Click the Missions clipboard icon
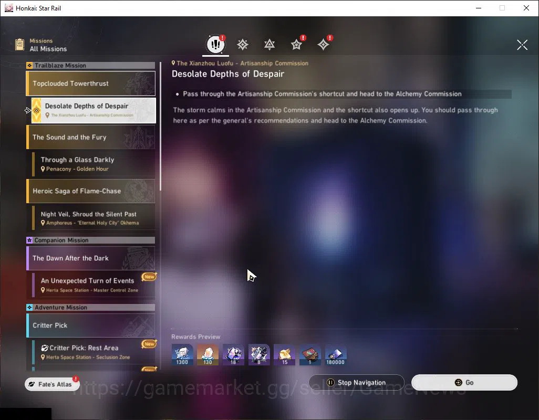 pyautogui.click(x=19, y=45)
